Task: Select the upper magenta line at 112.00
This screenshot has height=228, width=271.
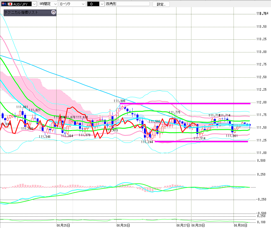Action: click(185, 103)
